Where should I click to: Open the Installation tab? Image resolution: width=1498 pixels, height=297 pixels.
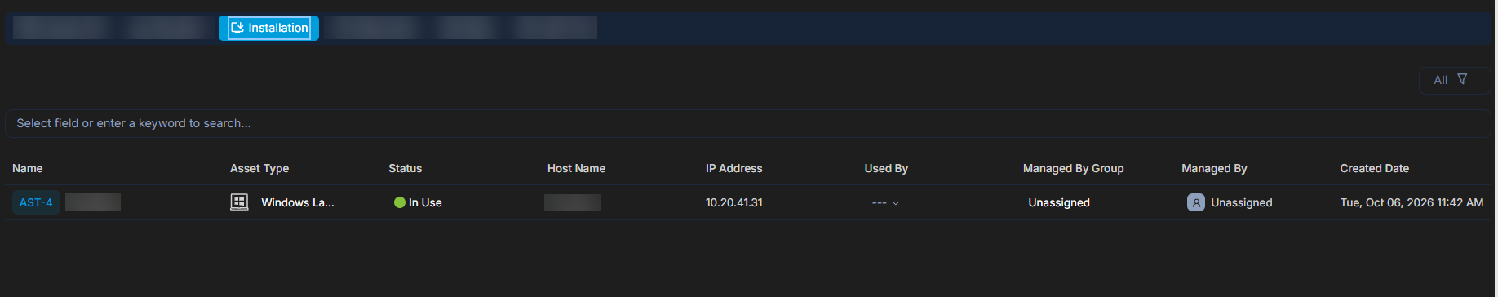[268, 28]
